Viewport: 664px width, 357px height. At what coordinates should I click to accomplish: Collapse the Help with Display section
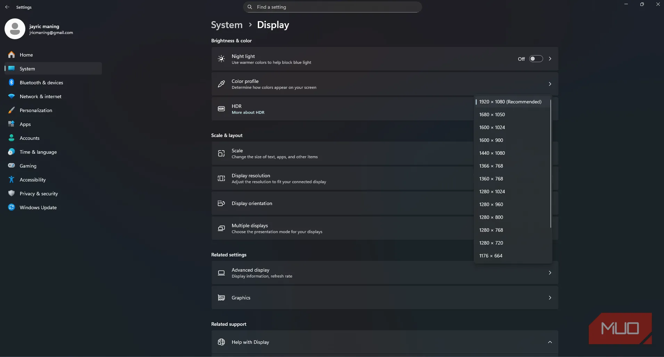click(550, 342)
